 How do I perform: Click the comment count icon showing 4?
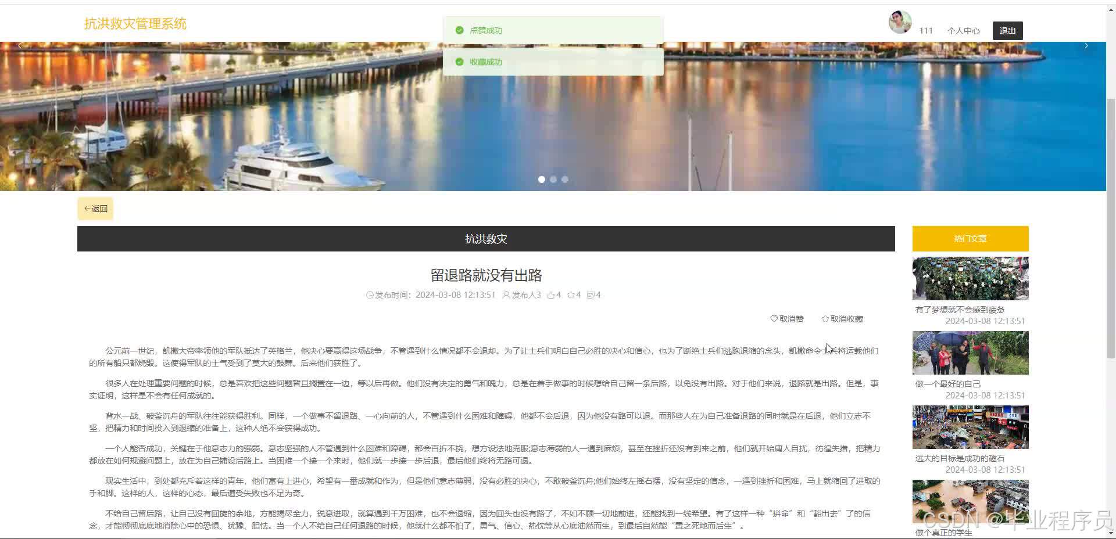(x=592, y=294)
